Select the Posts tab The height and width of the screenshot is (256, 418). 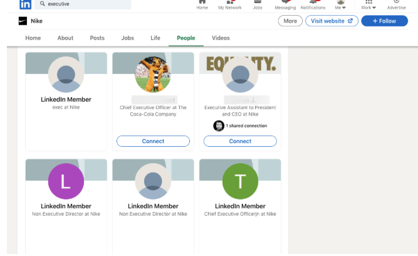[x=97, y=38]
